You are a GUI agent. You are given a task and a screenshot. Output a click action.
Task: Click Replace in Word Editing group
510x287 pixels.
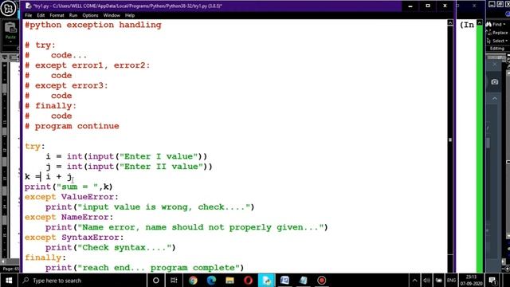(x=497, y=33)
